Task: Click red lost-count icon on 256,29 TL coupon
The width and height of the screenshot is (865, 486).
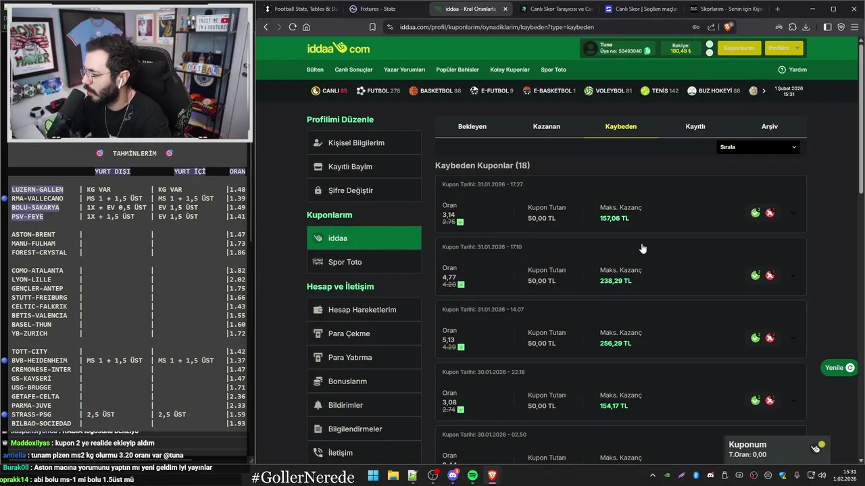Action: [x=770, y=337]
